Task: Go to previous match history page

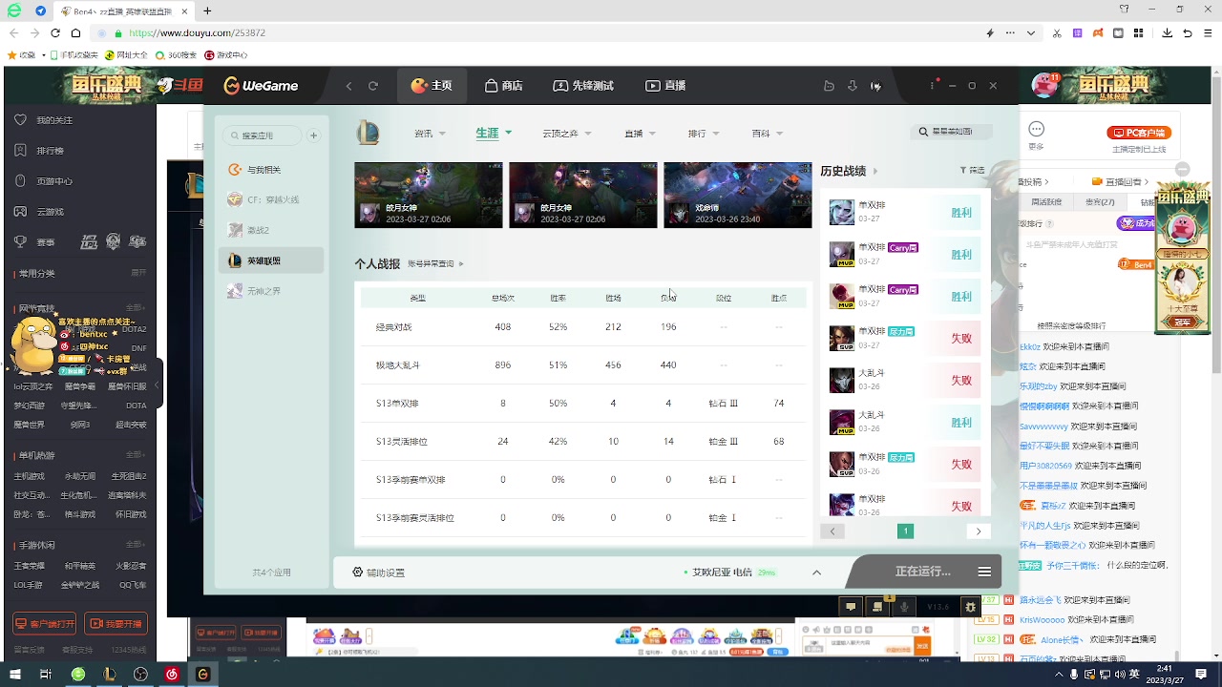Action: point(832,531)
